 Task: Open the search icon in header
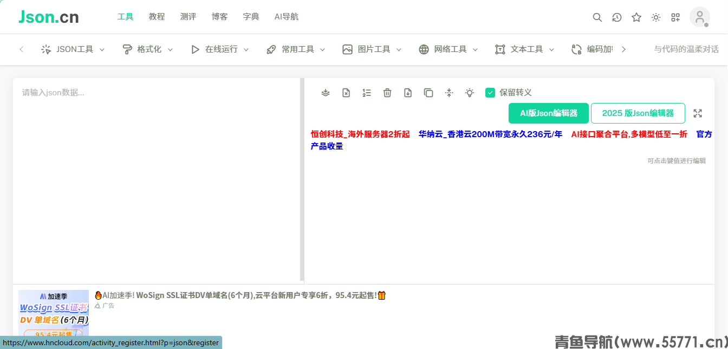coord(597,17)
